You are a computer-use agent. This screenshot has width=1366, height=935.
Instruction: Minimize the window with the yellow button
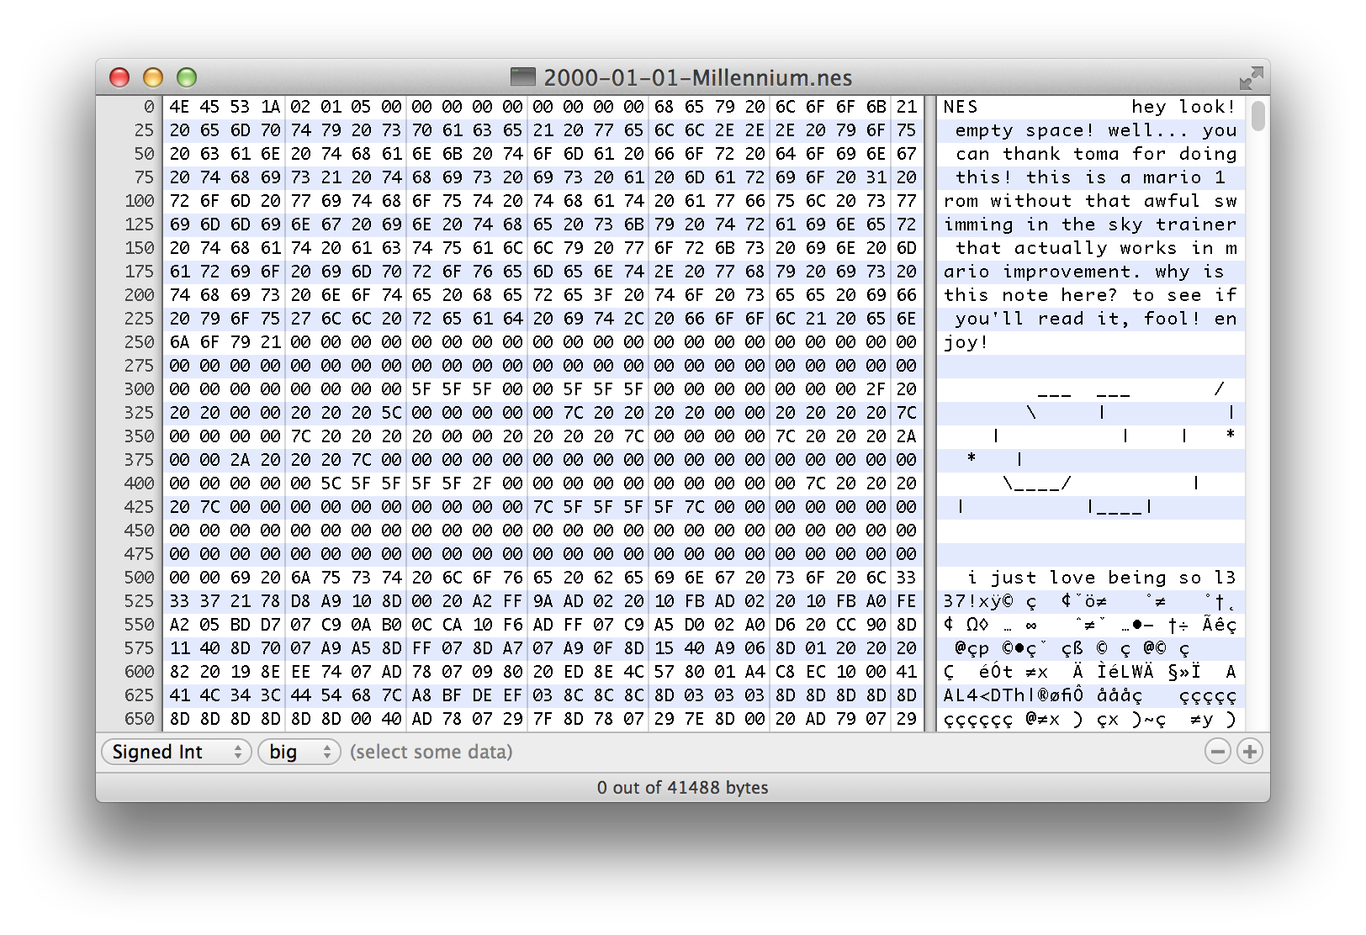pyautogui.click(x=153, y=77)
